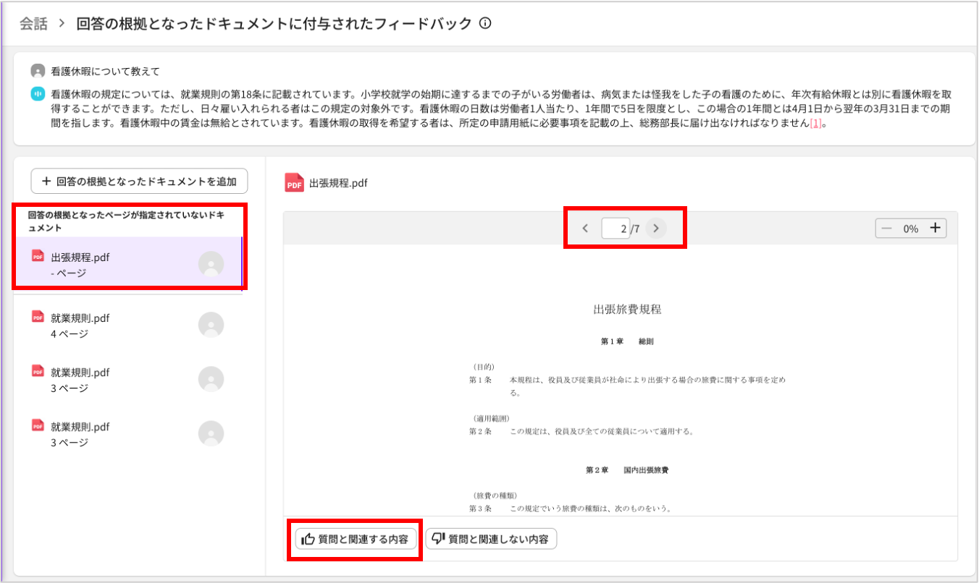Click the avatar icon on the last 就業規則.pdf row
The width and height of the screenshot is (979, 583).
(x=211, y=433)
